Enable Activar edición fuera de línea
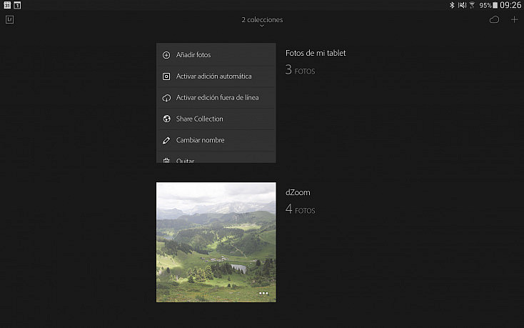This screenshot has height=328, width=524. point(216,98)
